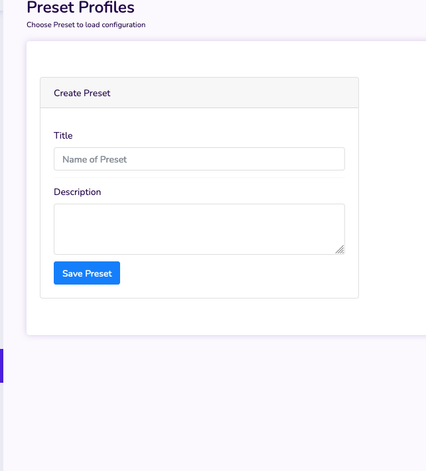
Task: Click inside the Description text area
Action: tap(199, 229)
